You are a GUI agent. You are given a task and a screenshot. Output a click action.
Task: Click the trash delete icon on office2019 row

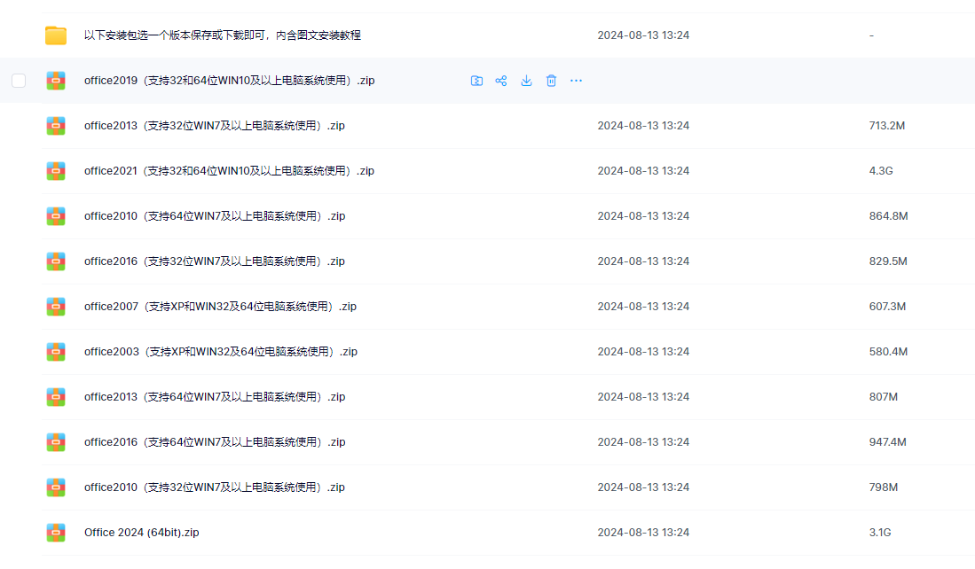[551, 81]
